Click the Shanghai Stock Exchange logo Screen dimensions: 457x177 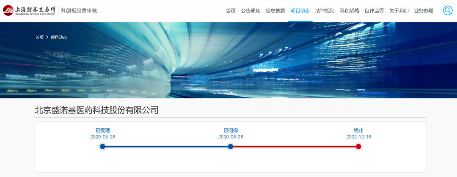[29, 11]
